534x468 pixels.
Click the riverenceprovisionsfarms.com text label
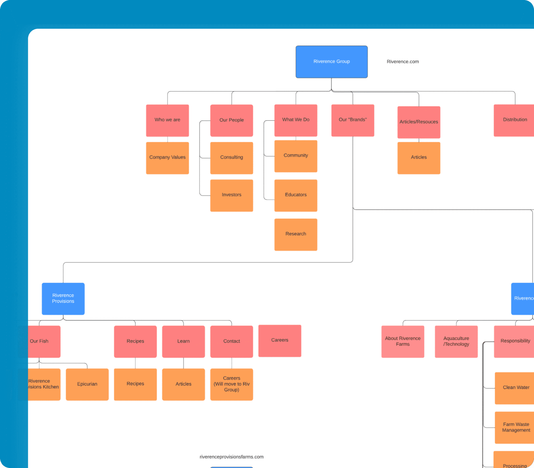[x=231, y=457]
